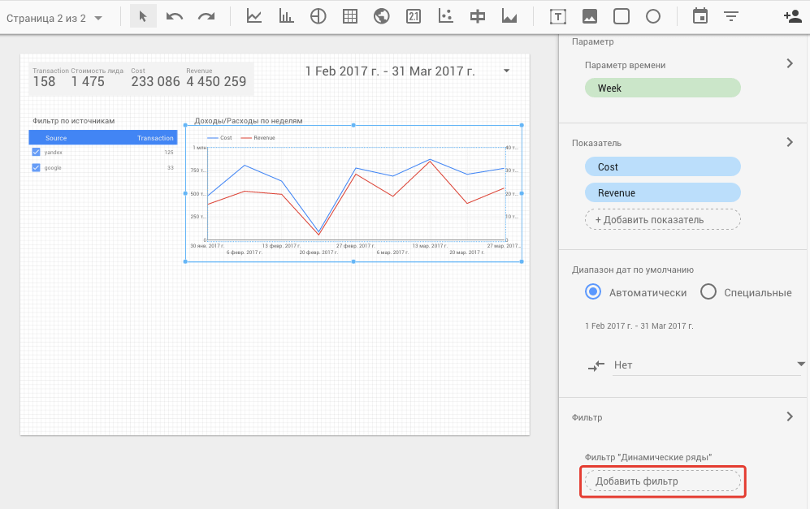
Task: Click the Добавить фильтр button
Action: pos(662,481)
